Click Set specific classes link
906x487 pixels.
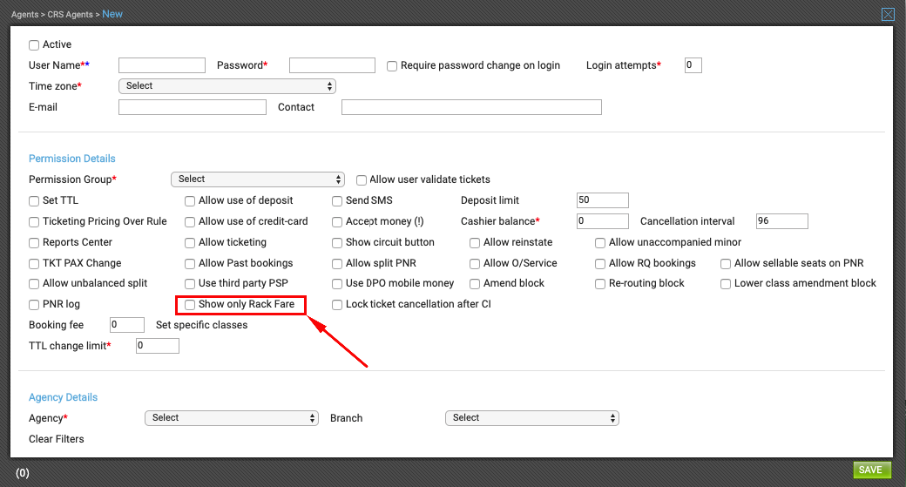point(201,325)
